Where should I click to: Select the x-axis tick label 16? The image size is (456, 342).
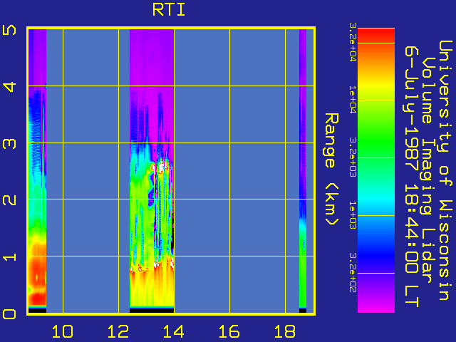click(x=229, y=332)
